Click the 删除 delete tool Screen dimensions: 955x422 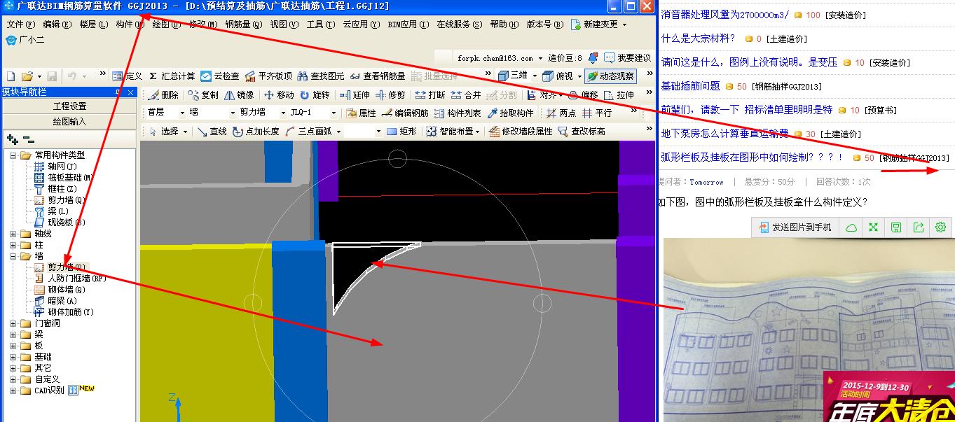point(163,95)
